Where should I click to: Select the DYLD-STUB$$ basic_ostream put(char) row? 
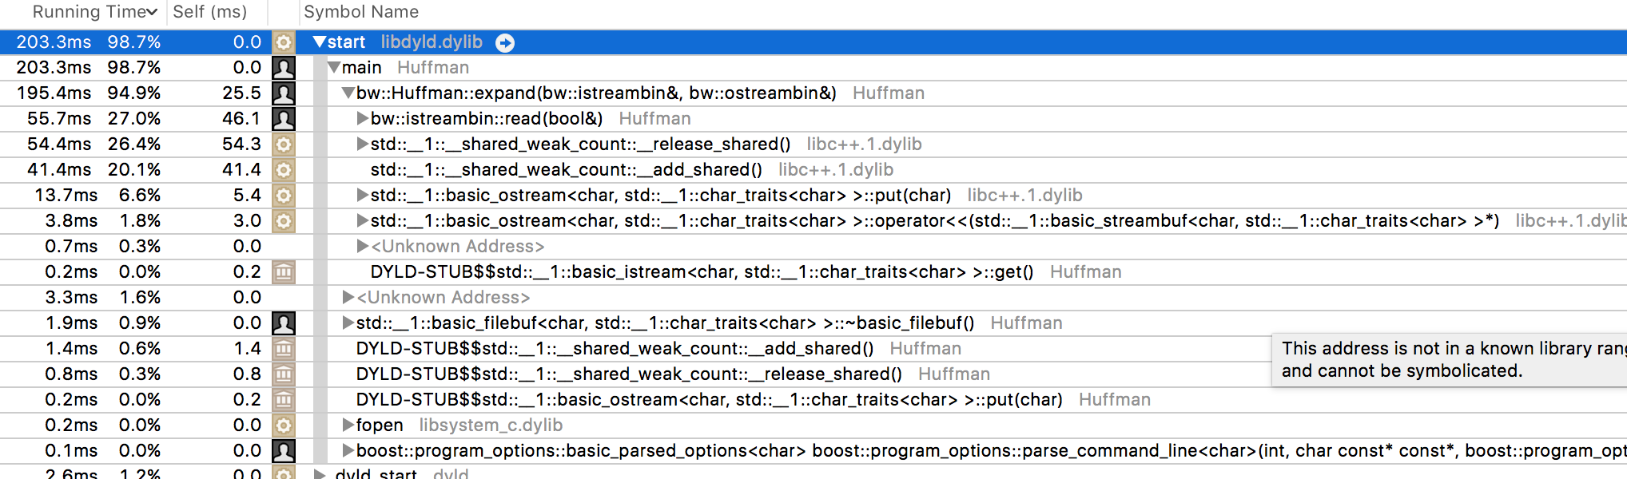point(813,399)
